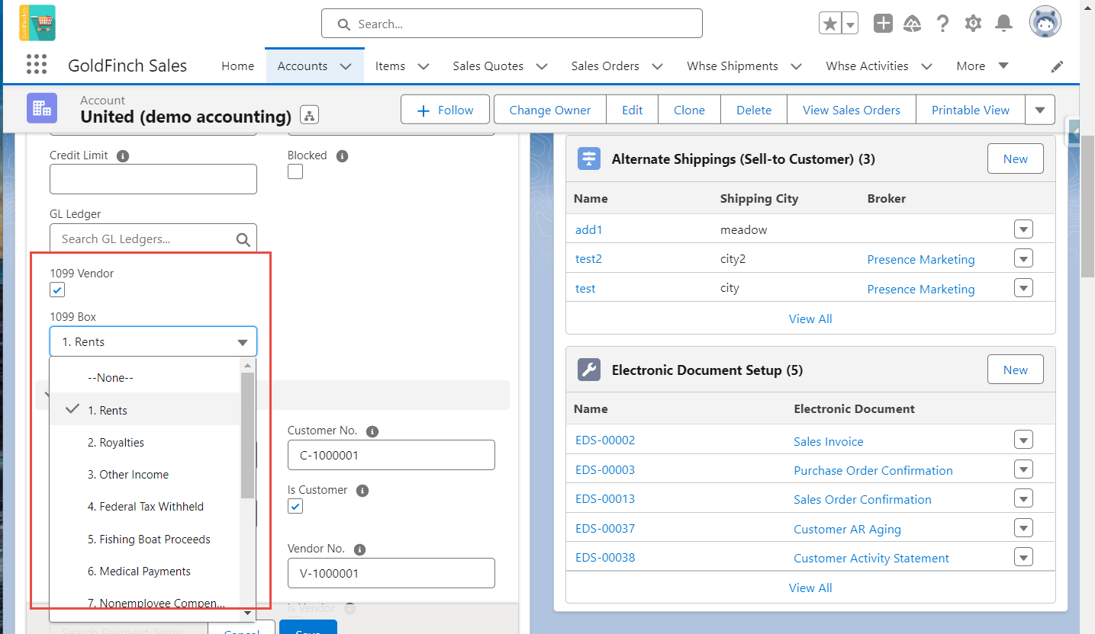The height and width of the screenshot is (634, 1095).
Task: Show Blocked field info icon
Action: [342, 155]
